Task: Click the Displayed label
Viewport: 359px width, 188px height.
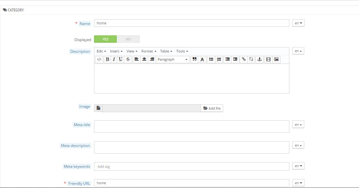Action: [83, 40]
